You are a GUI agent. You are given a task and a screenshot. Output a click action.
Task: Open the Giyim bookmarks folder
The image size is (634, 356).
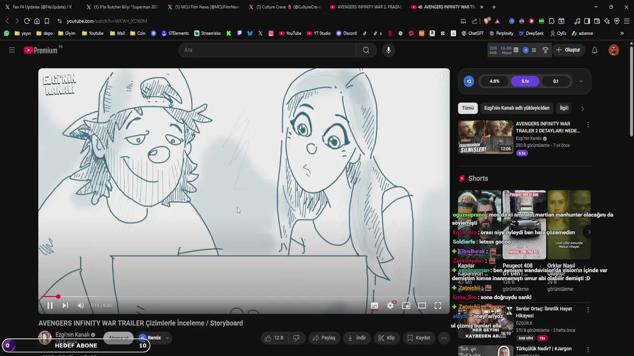point(66,33)
